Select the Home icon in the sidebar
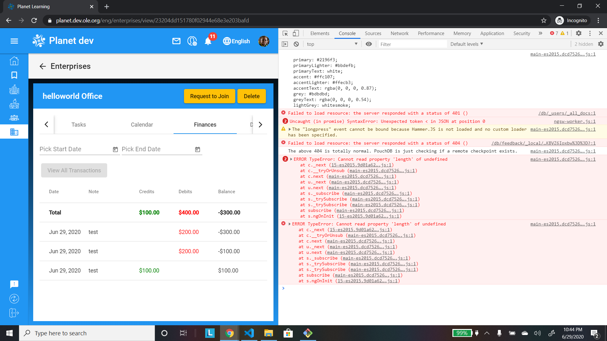Screen dimensions: 607x341 [14, 61]
